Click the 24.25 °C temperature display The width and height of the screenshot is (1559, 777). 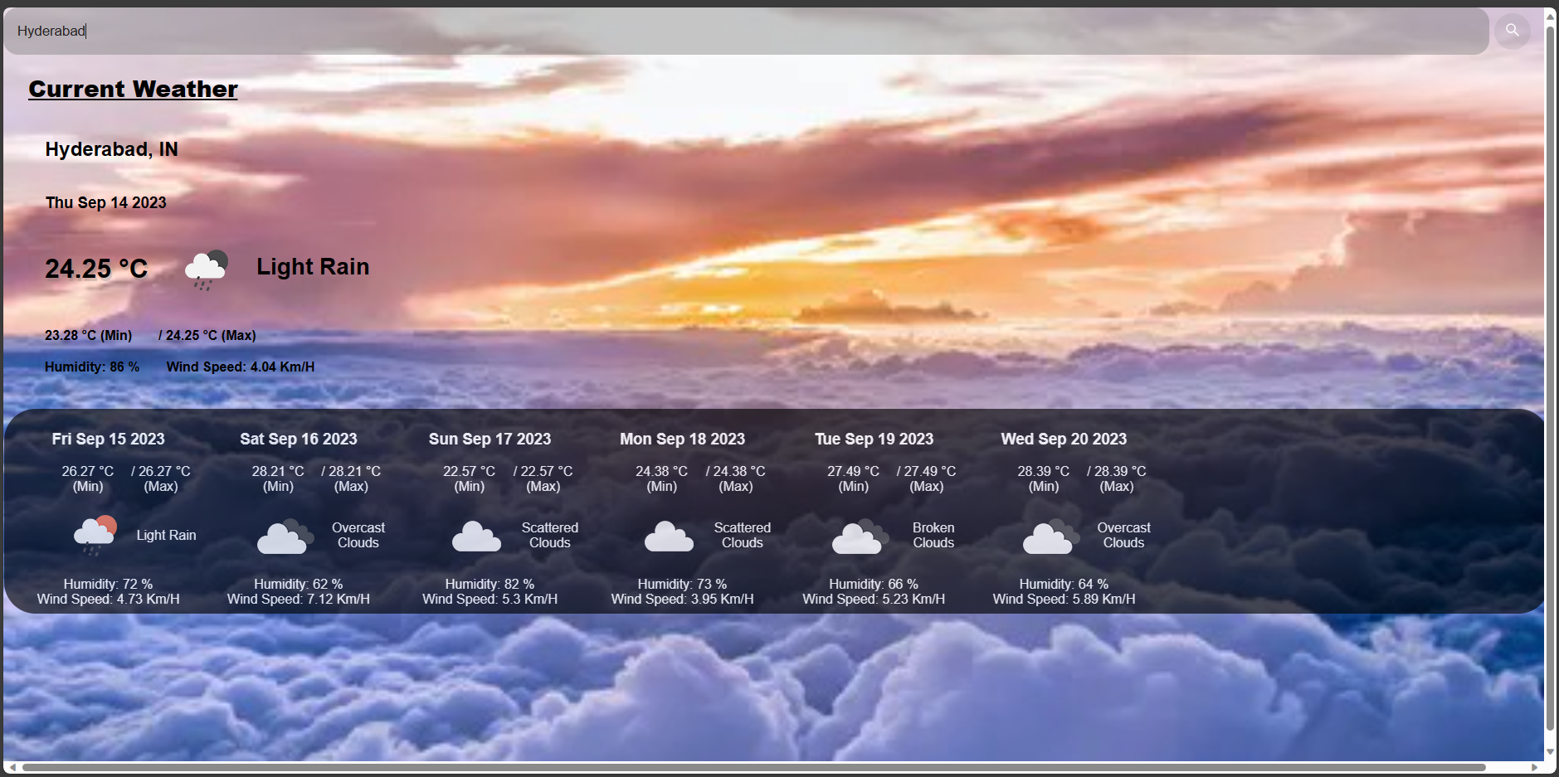[x=96, y=268]
